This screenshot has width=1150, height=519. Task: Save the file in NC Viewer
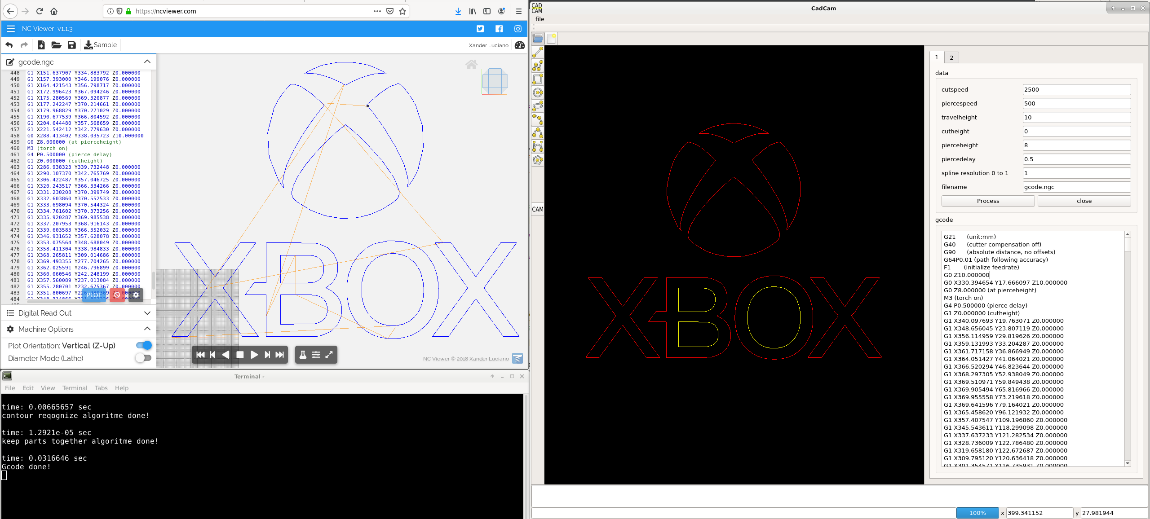[x=71, y=45]
